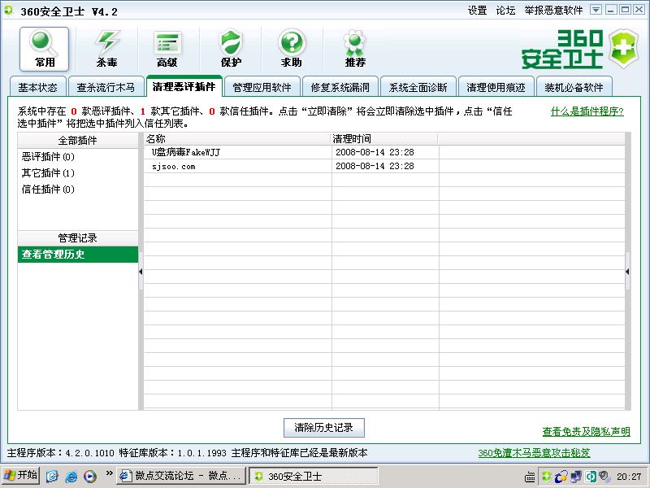Open the 求助 question mark icon

pos(292,49)
